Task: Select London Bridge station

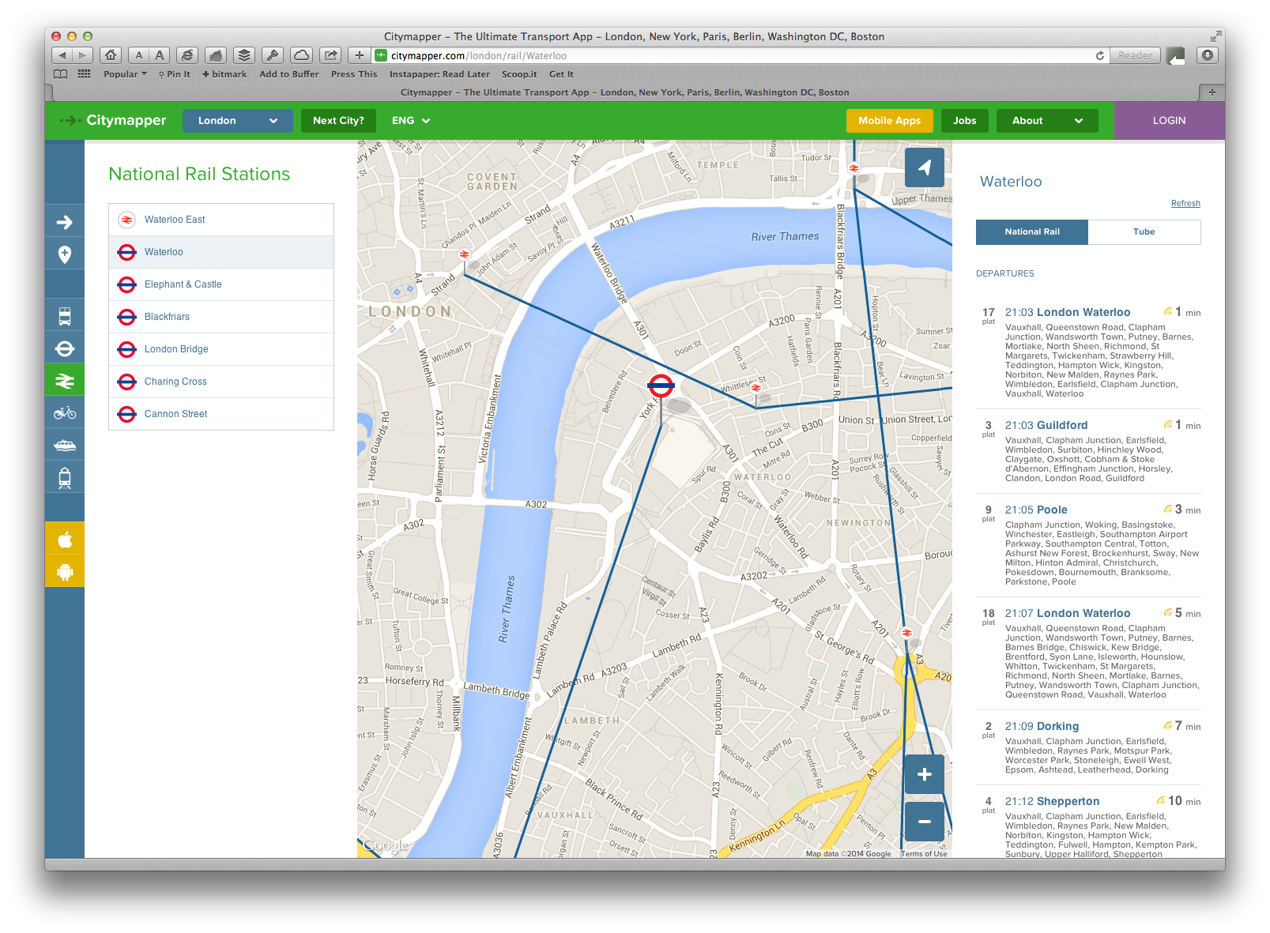Action: (x=221, y=349)
